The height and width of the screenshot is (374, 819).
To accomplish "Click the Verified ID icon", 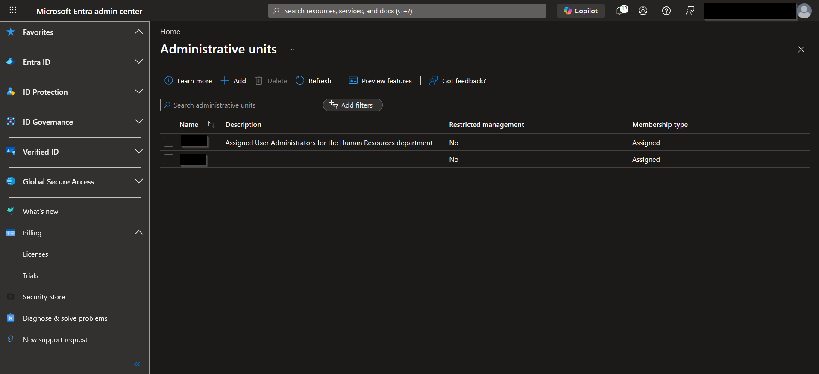I will [x=11, y=152].
